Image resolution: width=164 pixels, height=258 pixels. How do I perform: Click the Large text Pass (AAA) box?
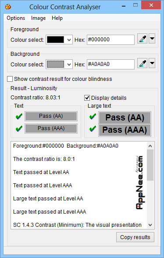pos(125,130)
